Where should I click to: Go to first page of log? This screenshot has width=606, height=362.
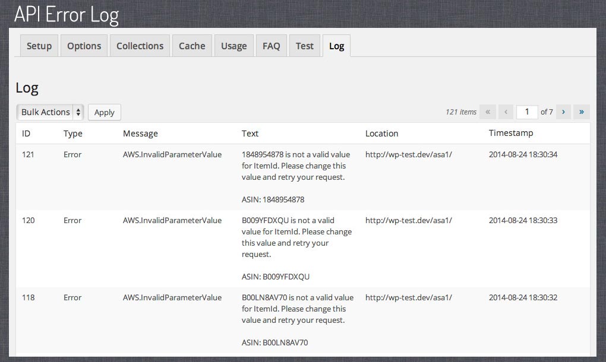[488, 112]
